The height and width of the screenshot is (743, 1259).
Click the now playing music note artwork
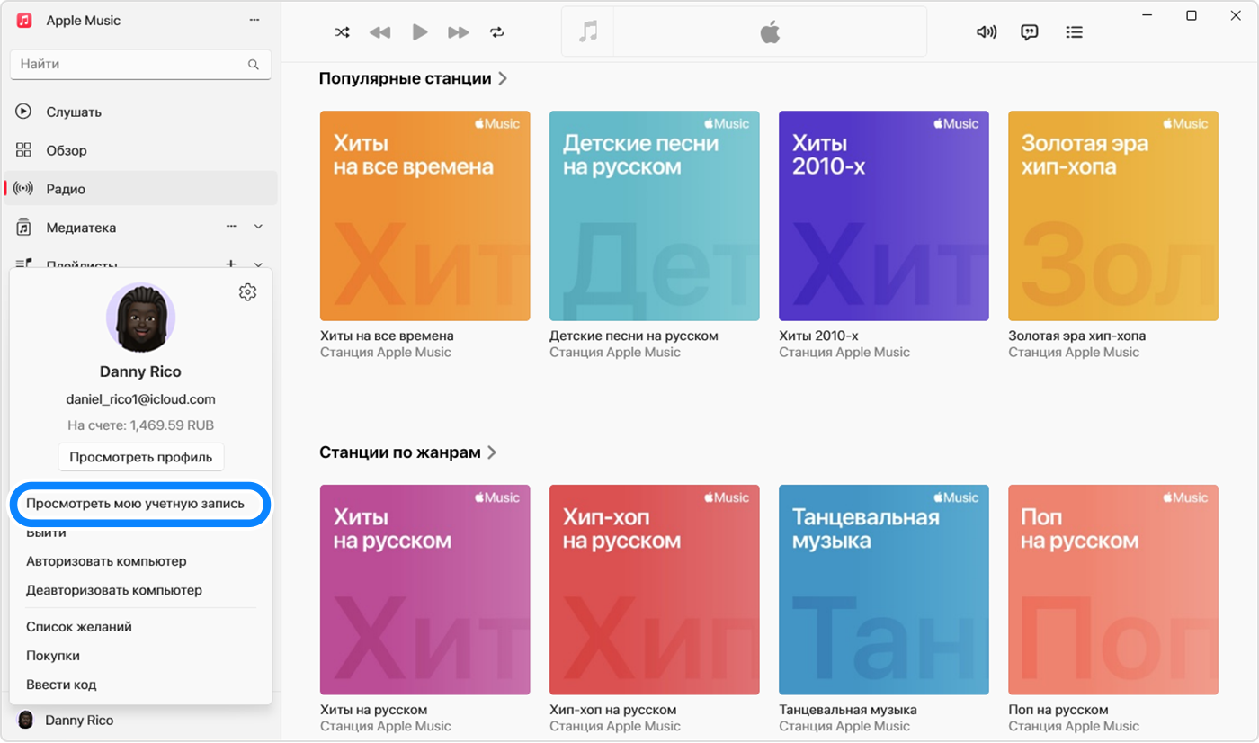click(x=588, y=32)
